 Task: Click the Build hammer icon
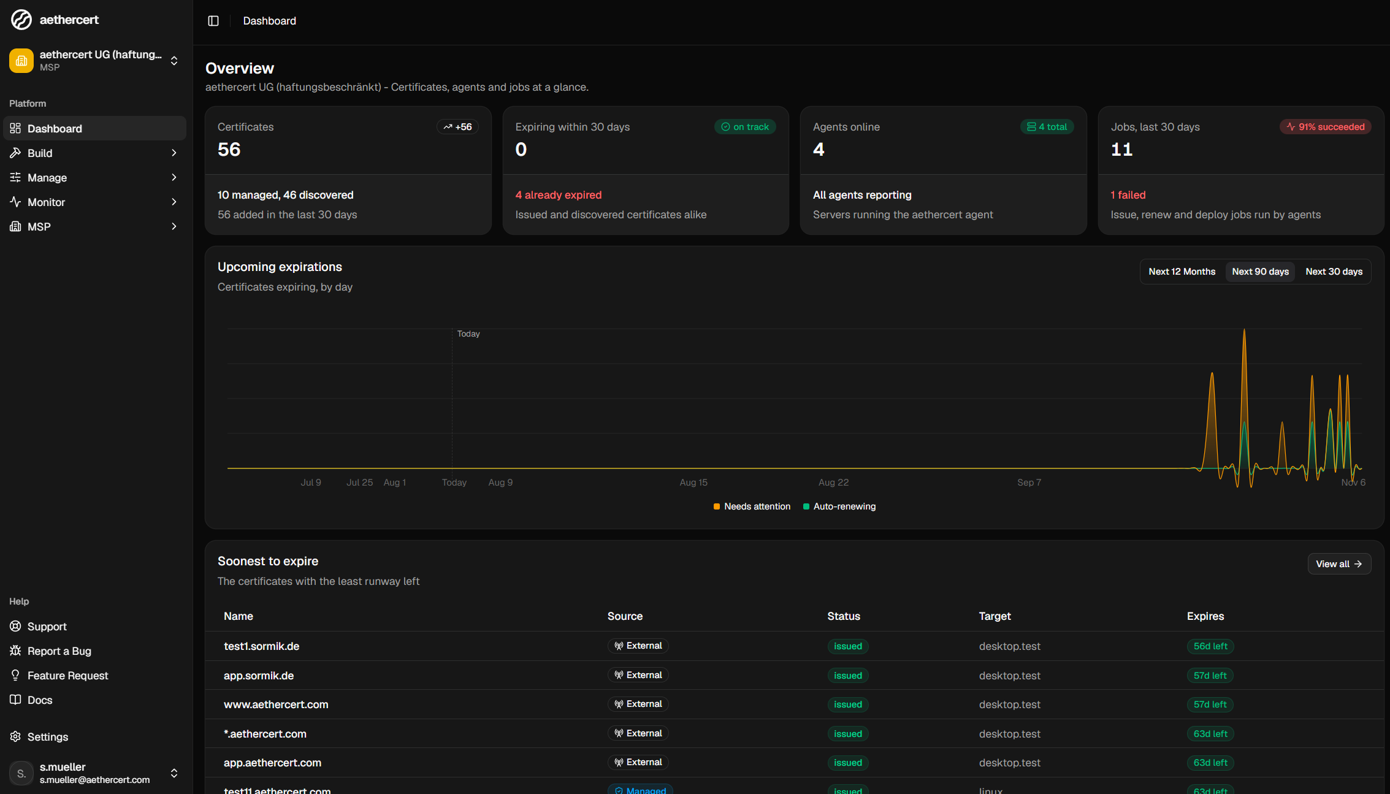pos(15,153)
